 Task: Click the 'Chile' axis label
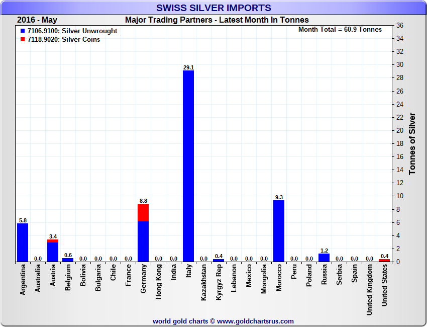(x=113, y=272)
